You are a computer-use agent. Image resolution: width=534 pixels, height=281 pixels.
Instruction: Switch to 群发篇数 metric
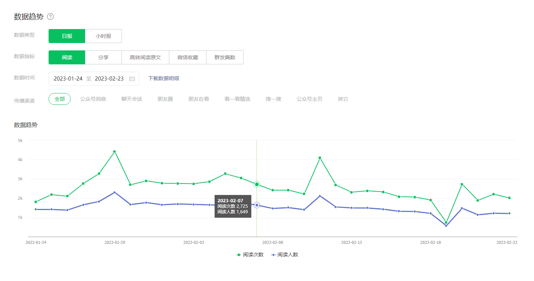225,57
